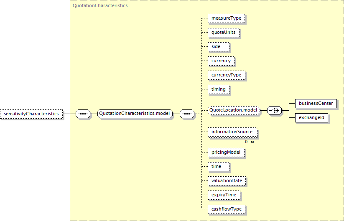344x221 pixels.
Task: Click the choice compositor icon near QuoteLocation.model
Action: (274, 110)
